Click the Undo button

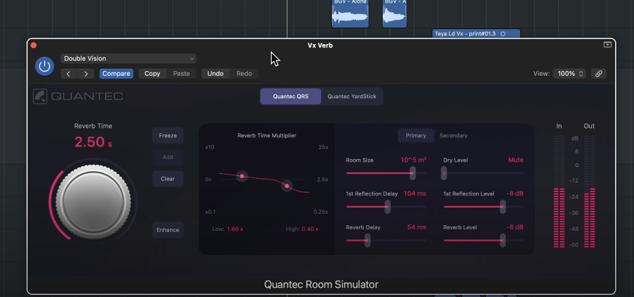click(x=215, y=74)
